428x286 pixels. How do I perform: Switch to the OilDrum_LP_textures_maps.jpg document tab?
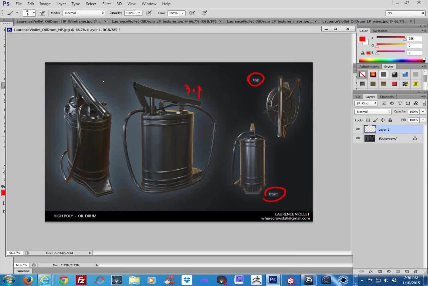pyautogui.click(x=270, y=21)
